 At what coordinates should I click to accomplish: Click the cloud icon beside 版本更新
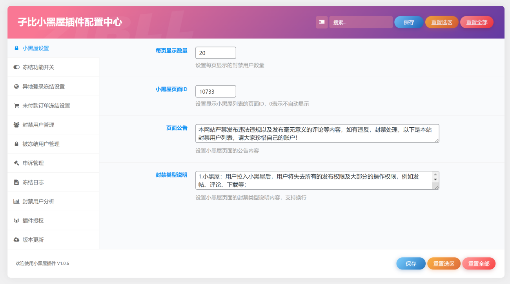coord(16,240)
